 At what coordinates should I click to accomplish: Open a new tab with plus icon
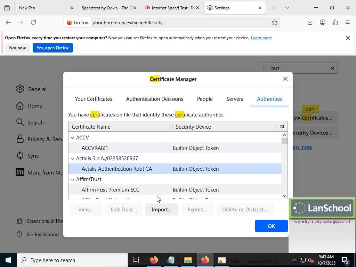[x=273, y=8]
